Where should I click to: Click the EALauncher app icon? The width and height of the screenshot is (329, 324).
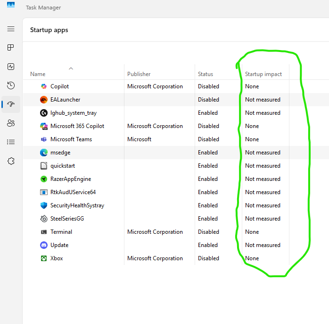pos(44,100)
